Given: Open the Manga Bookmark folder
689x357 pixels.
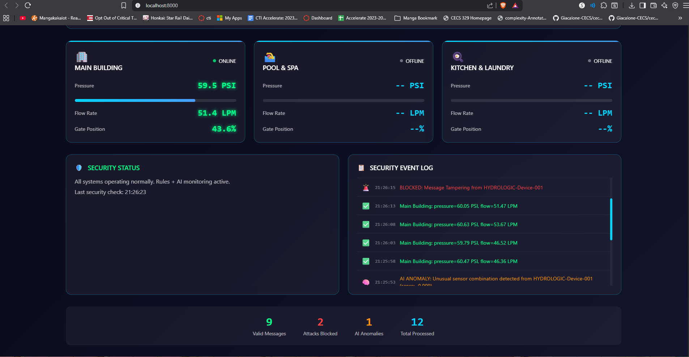Looking at the screenshot, I should 416,18.
